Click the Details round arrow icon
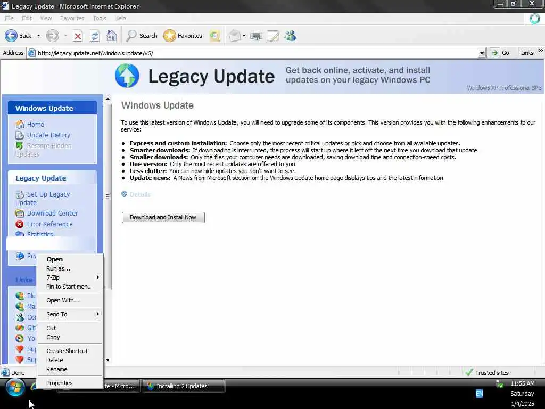Screen dimensions: 545x409 pyautogui.click(x=124, y=194)
